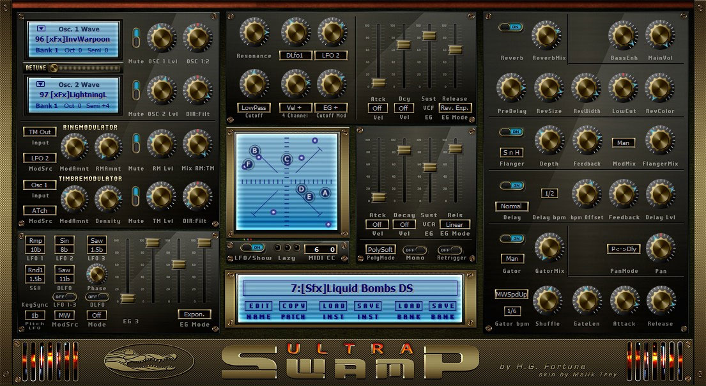
Task: Toggle the Delay ON switch
Action: [512, 185]
